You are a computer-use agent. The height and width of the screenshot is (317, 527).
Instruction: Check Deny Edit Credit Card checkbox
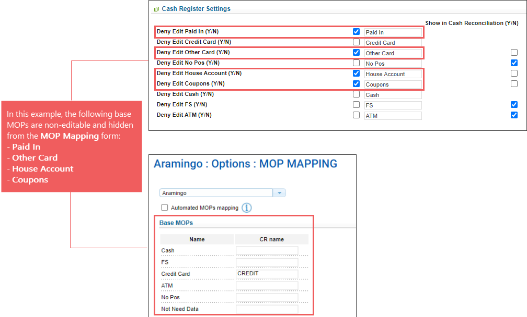(356, 42)
